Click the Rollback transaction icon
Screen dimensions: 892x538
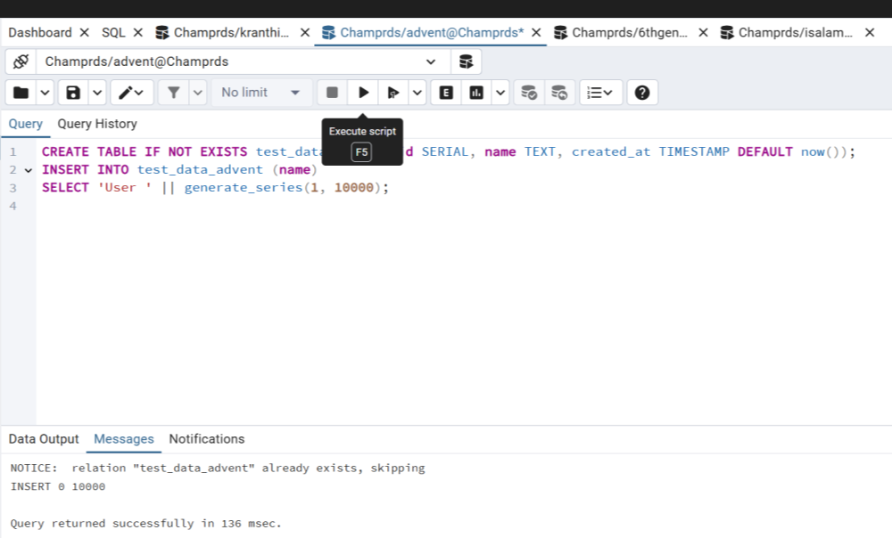click(x=559, y=93)
